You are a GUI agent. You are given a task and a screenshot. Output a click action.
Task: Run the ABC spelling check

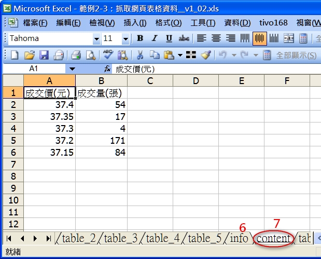(x=108, y=54)
